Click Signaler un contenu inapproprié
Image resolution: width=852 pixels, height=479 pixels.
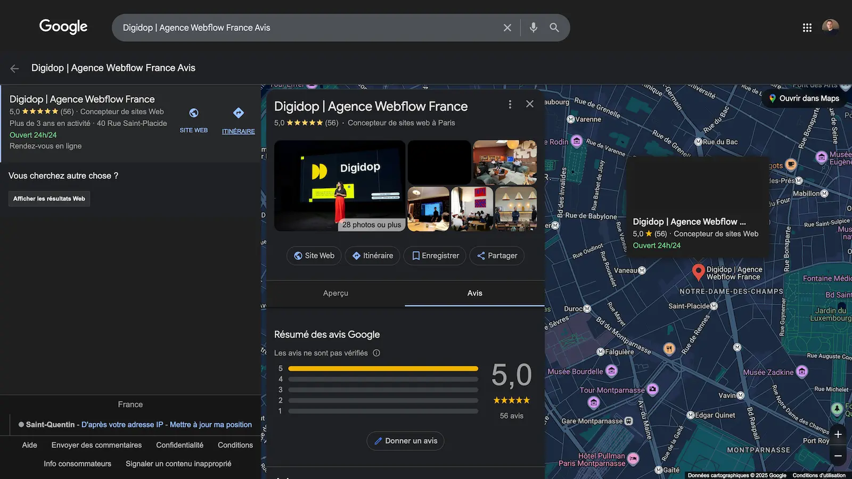click(x=178, y=464)
